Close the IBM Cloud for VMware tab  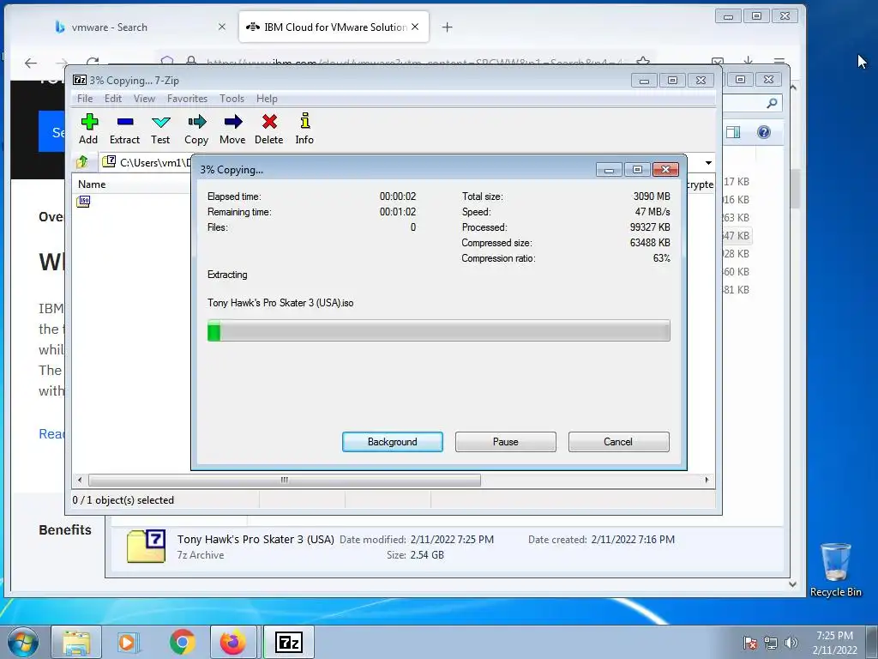coord(415,27)
